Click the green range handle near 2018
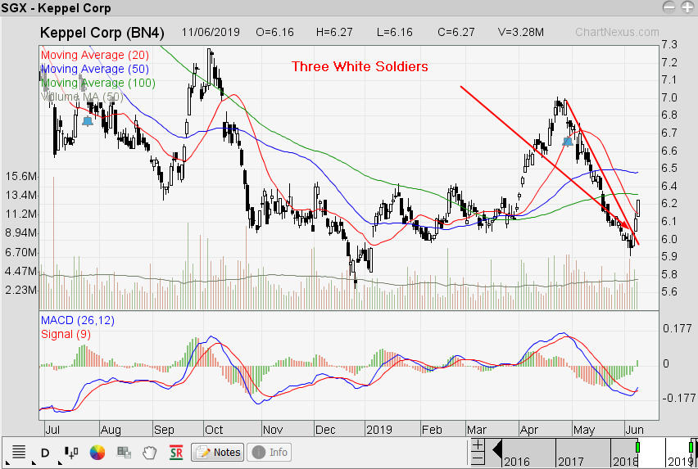698x469 pixels. (637, 447)
